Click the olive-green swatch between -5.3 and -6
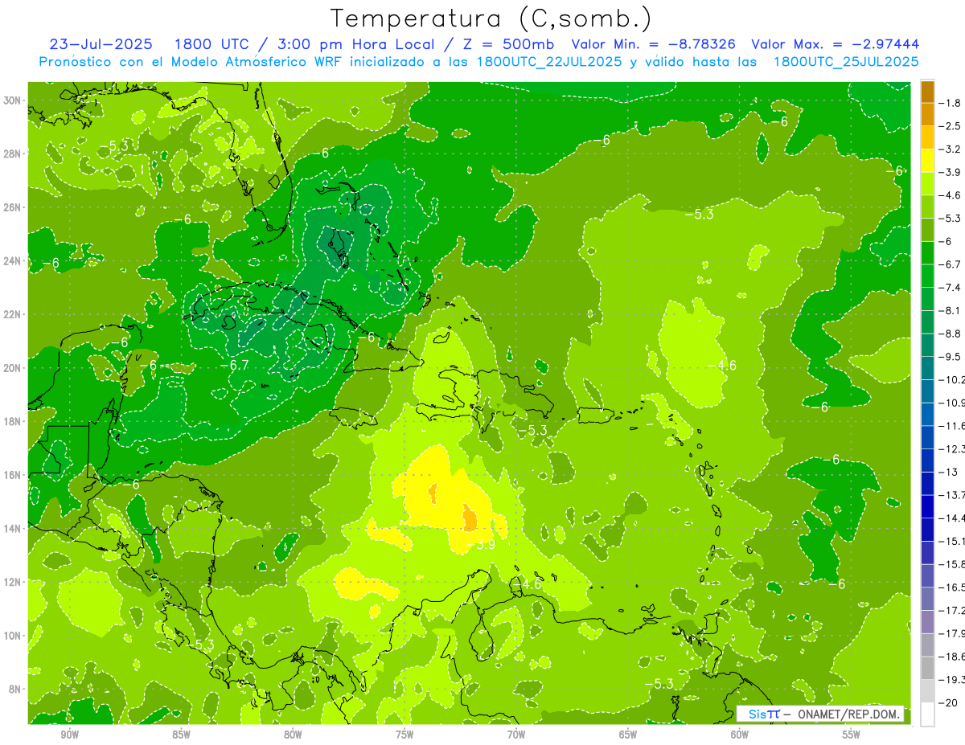965x745 pixels. tap(927, 230)
